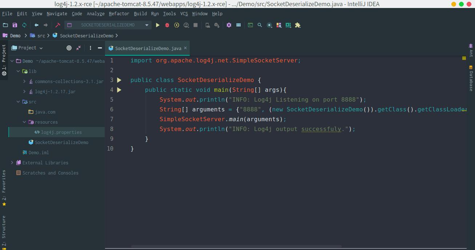This screenshot has width=475, height=250.
Task: Click the green Run button in toolbar
Action: tap(158, 25)
